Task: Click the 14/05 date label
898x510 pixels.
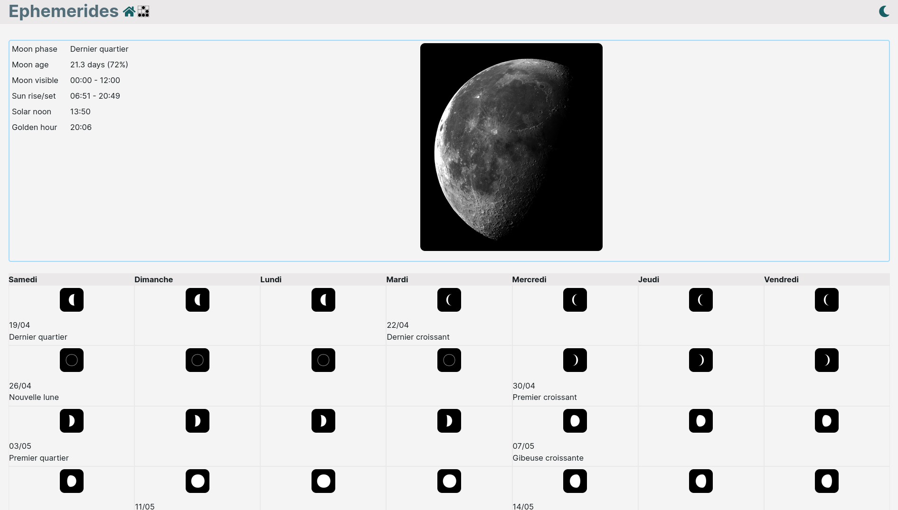Action: pos(523,506)
